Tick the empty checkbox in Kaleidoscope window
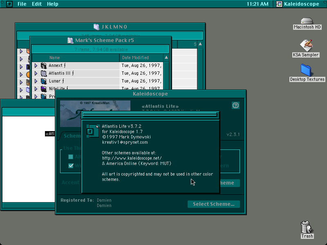 pyautogui.click(x=71, y=157)
